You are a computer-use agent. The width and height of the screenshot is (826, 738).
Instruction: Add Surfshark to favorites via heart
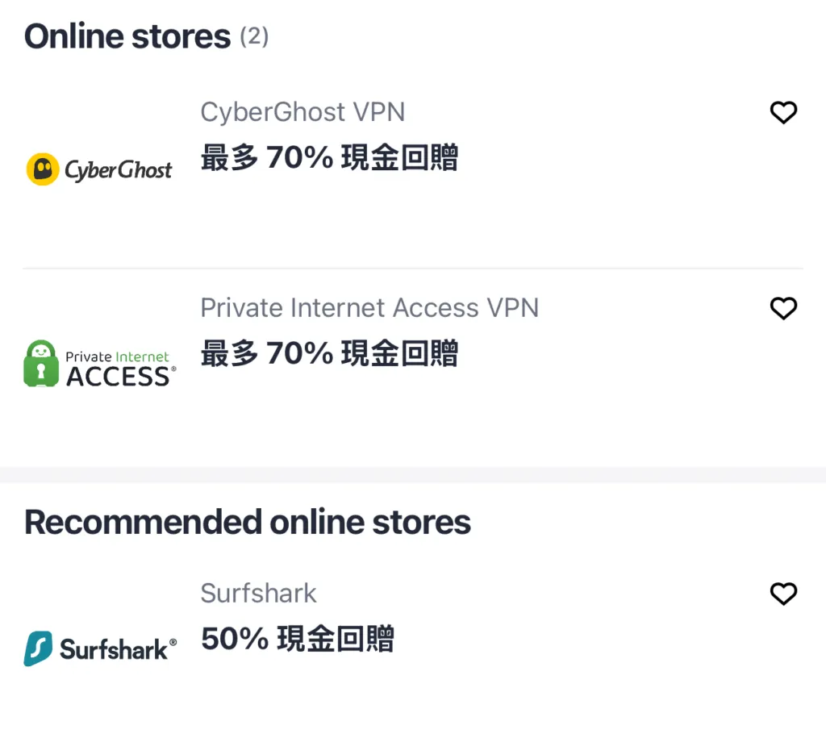(x=783, y=594)
